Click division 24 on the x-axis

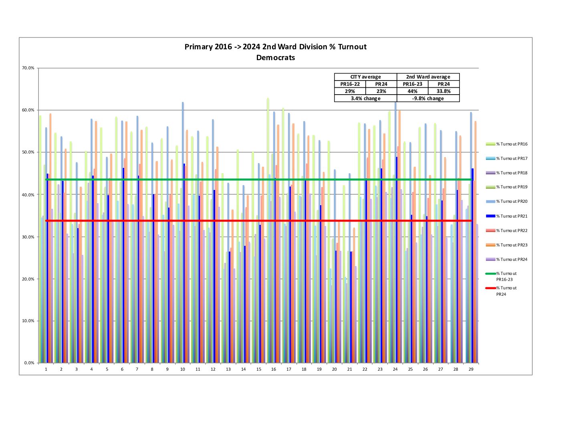[x=395, y=369]
